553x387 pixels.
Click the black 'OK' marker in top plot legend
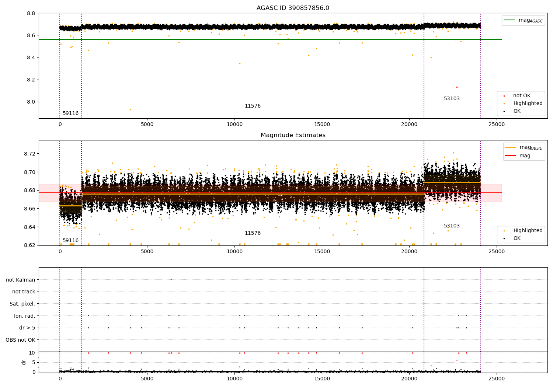(504, 111)
